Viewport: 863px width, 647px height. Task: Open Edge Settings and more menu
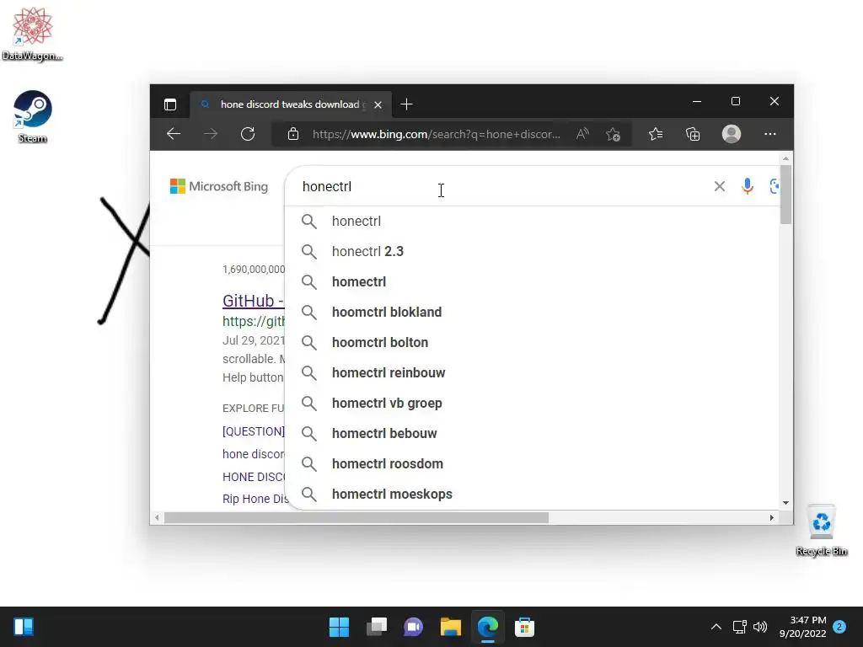[770, 134]
